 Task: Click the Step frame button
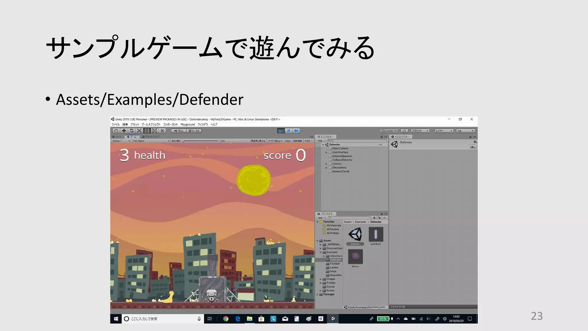[x=296, y=131]
